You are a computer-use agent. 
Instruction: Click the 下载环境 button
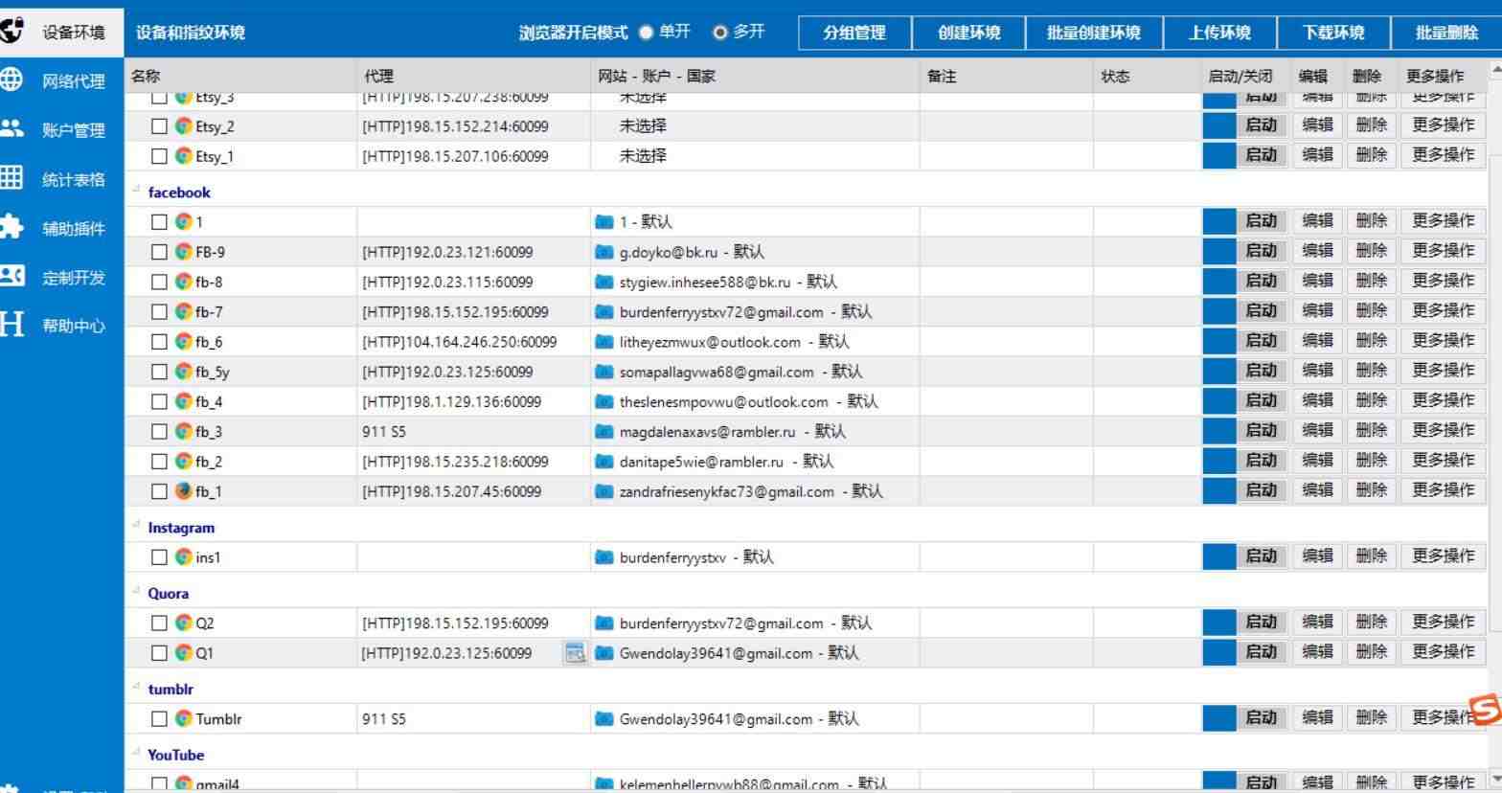[x=1333, y=33]
